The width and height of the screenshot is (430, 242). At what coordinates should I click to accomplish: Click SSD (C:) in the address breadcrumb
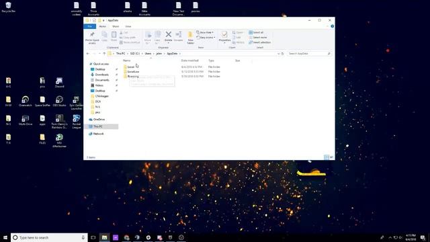coord(134,54)
